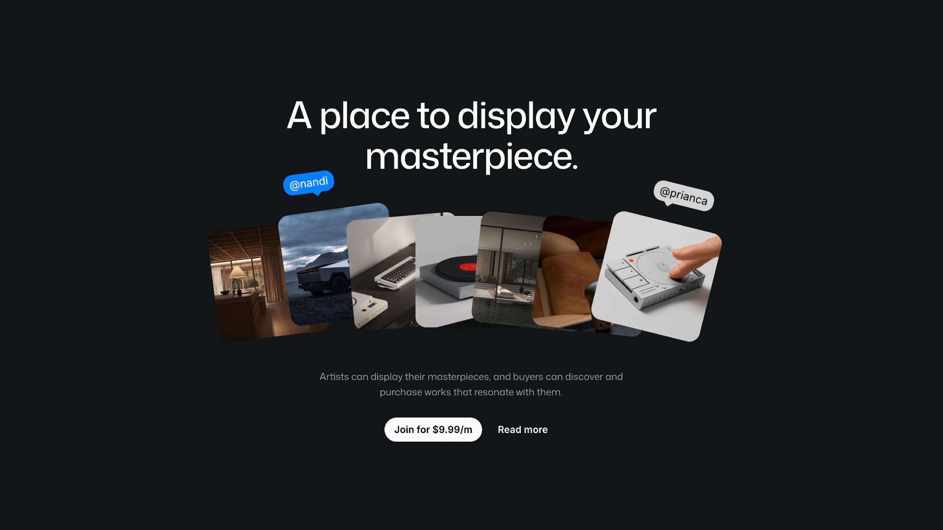Click the Read more link
The image size is (943, 530).
523,429
